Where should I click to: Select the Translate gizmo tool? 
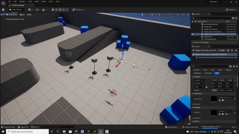[142, 15]
